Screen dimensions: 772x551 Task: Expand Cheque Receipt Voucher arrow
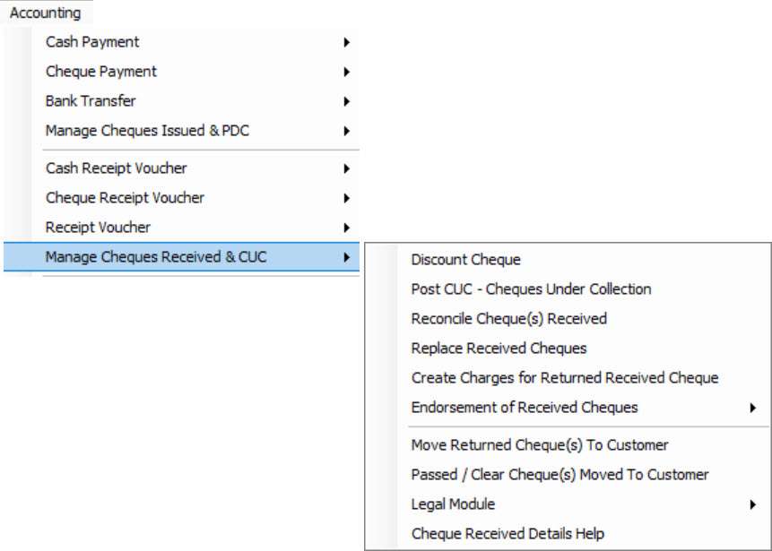point(347,198)
